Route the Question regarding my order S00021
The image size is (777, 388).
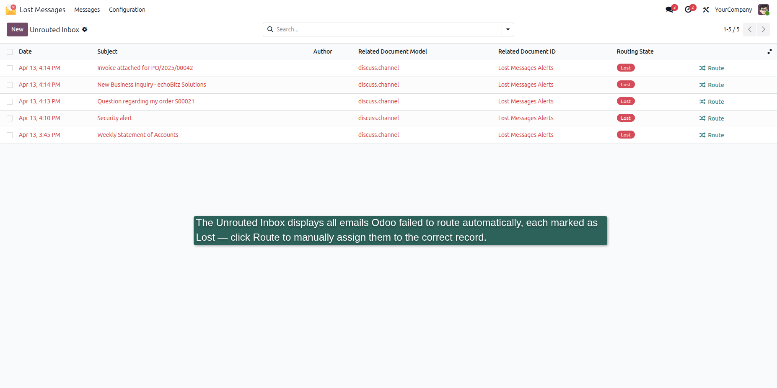pos(712,102)
